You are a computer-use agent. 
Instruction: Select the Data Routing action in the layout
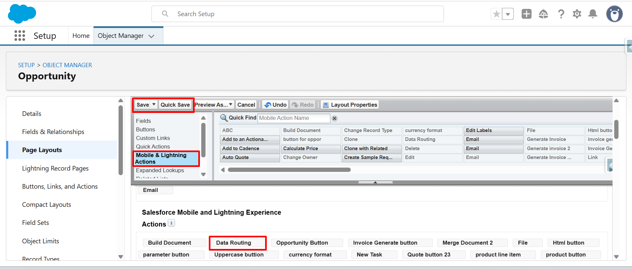(x=237, y=243)
